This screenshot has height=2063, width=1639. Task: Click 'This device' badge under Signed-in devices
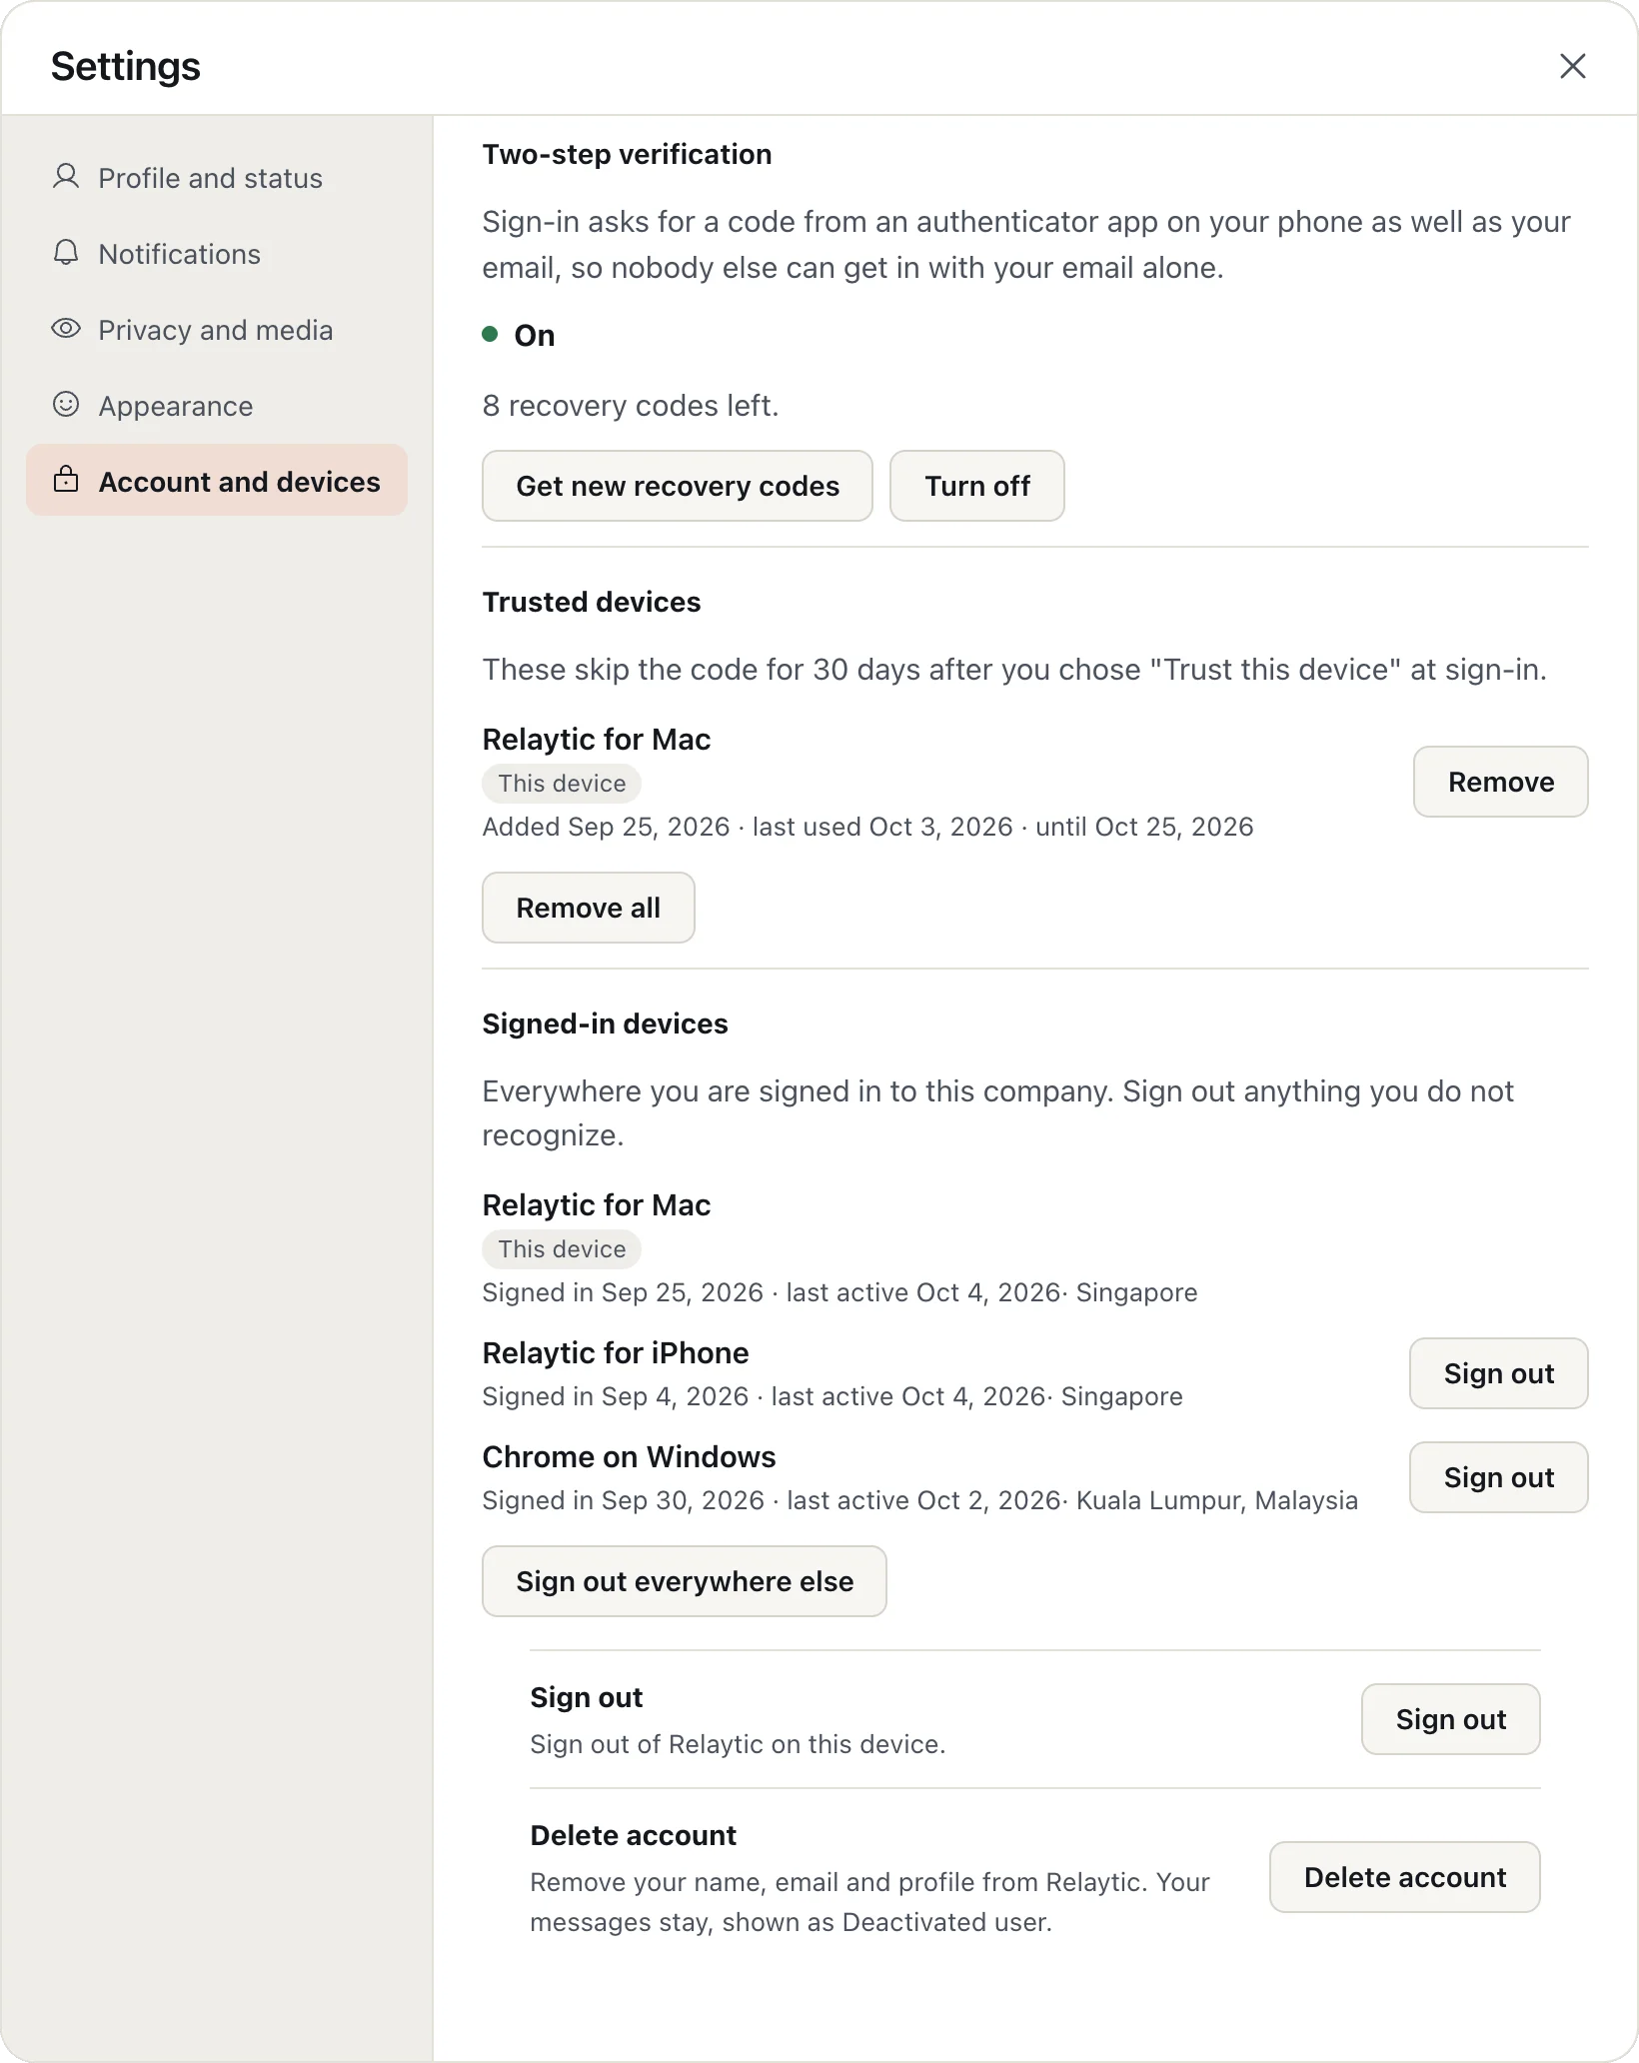click(x=562, y=1249)
